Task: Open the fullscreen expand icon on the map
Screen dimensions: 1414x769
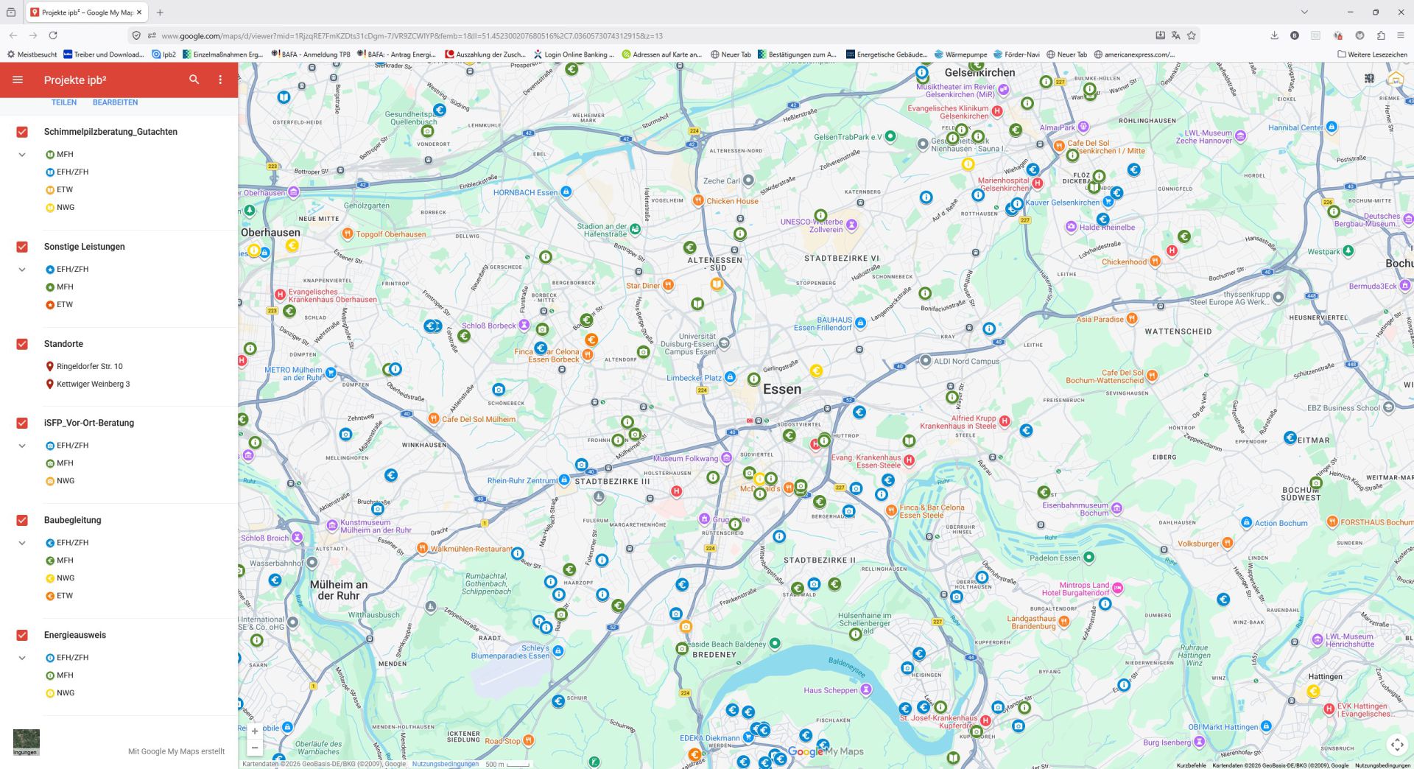Action: point(1396,745)
